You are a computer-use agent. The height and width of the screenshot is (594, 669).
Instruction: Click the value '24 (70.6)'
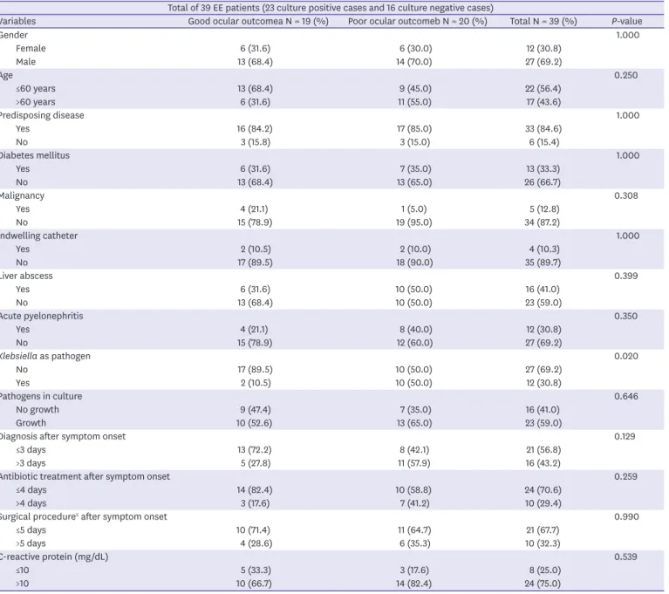click(543, 489)
